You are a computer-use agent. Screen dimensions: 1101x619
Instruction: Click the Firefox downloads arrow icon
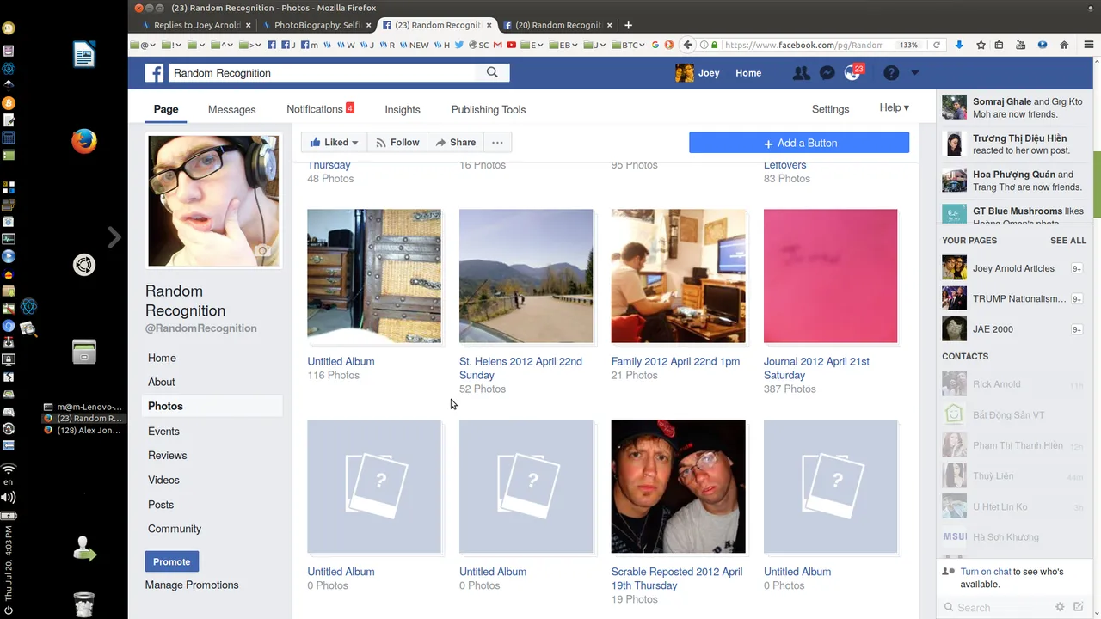pyautogui.click(x=959, y=45)
